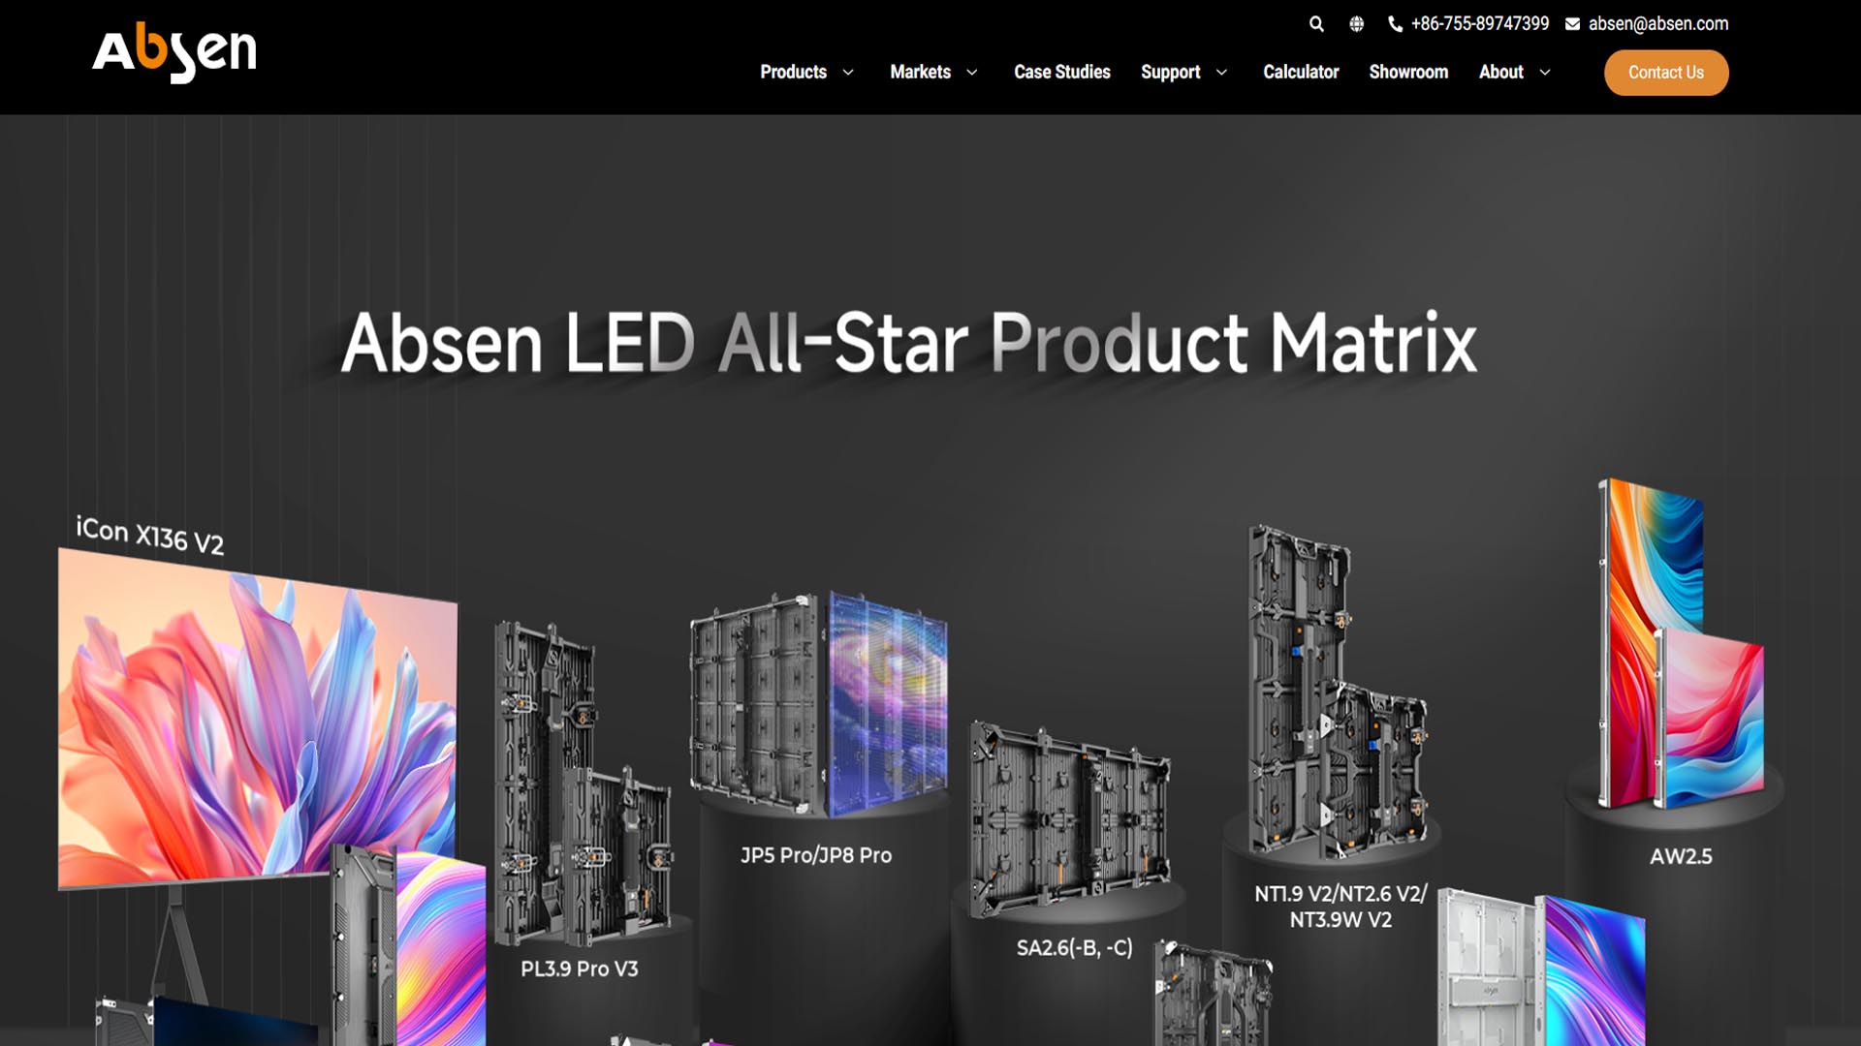Viewport: 1861px width, 1046px height.
Task: Select the iCon X136 V2 display image
Action: click(x=257, y=719)
